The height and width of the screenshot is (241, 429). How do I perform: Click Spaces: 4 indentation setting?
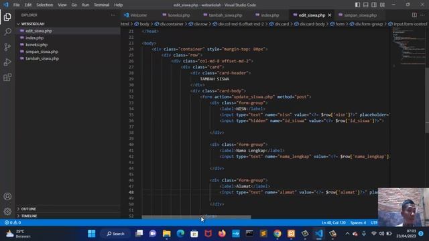point(358,223)
